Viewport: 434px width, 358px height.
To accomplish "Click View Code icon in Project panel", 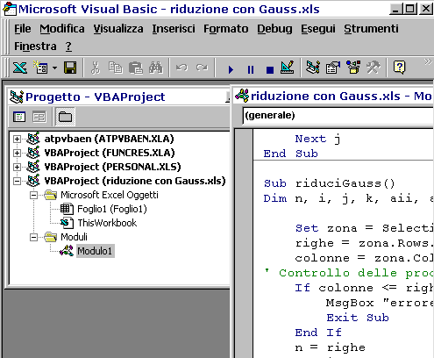I will 19,117.
